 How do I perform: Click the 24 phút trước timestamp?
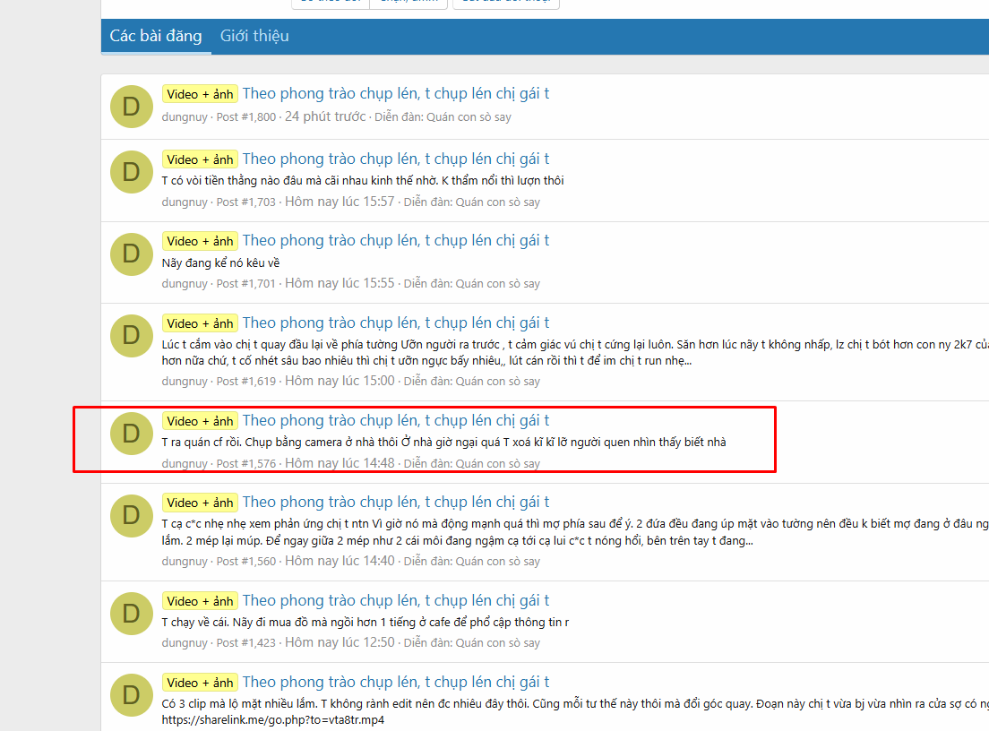pyautogui.click(x=325, y=116)
